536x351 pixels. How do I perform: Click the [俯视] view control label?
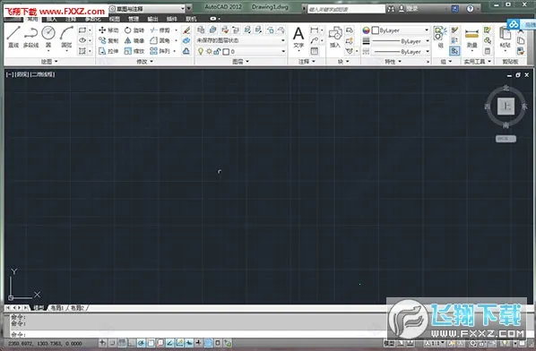22,74
